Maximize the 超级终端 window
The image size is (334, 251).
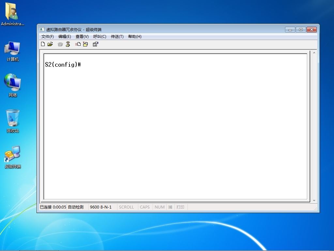[x=301, y=29]
